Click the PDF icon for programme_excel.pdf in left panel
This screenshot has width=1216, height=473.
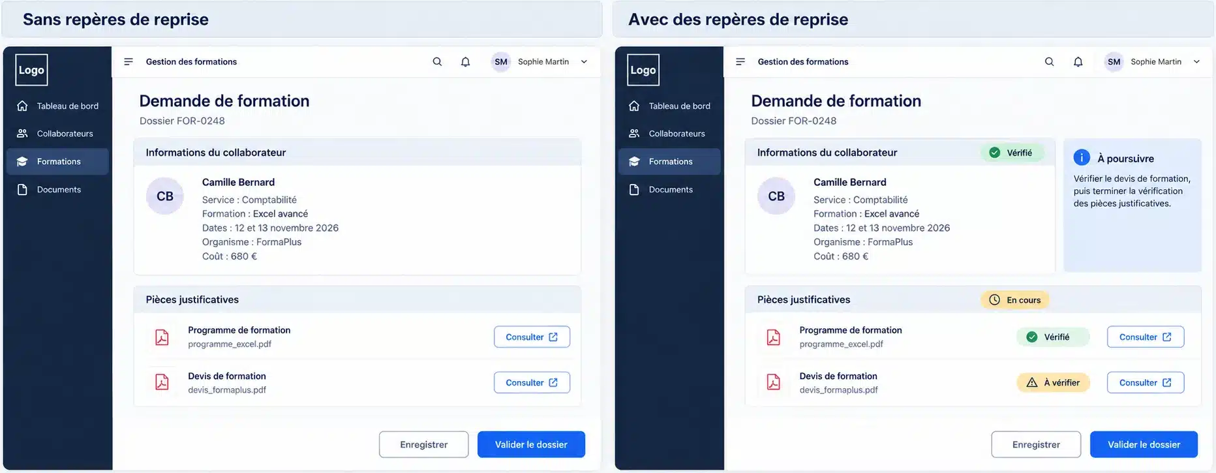162,337
